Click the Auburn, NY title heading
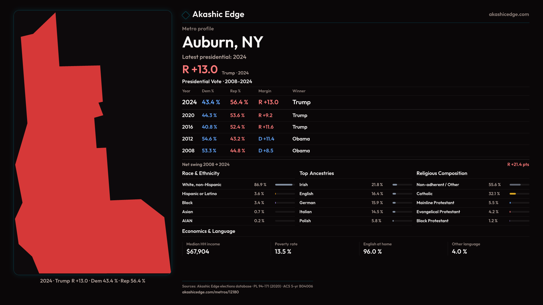Image resolution: width=543 pixels, height=305 pixels. pos(223,42)
